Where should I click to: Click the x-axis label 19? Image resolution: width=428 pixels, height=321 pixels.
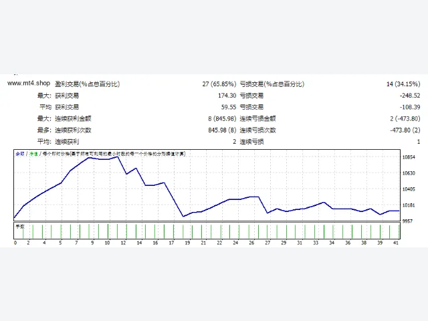187,243
